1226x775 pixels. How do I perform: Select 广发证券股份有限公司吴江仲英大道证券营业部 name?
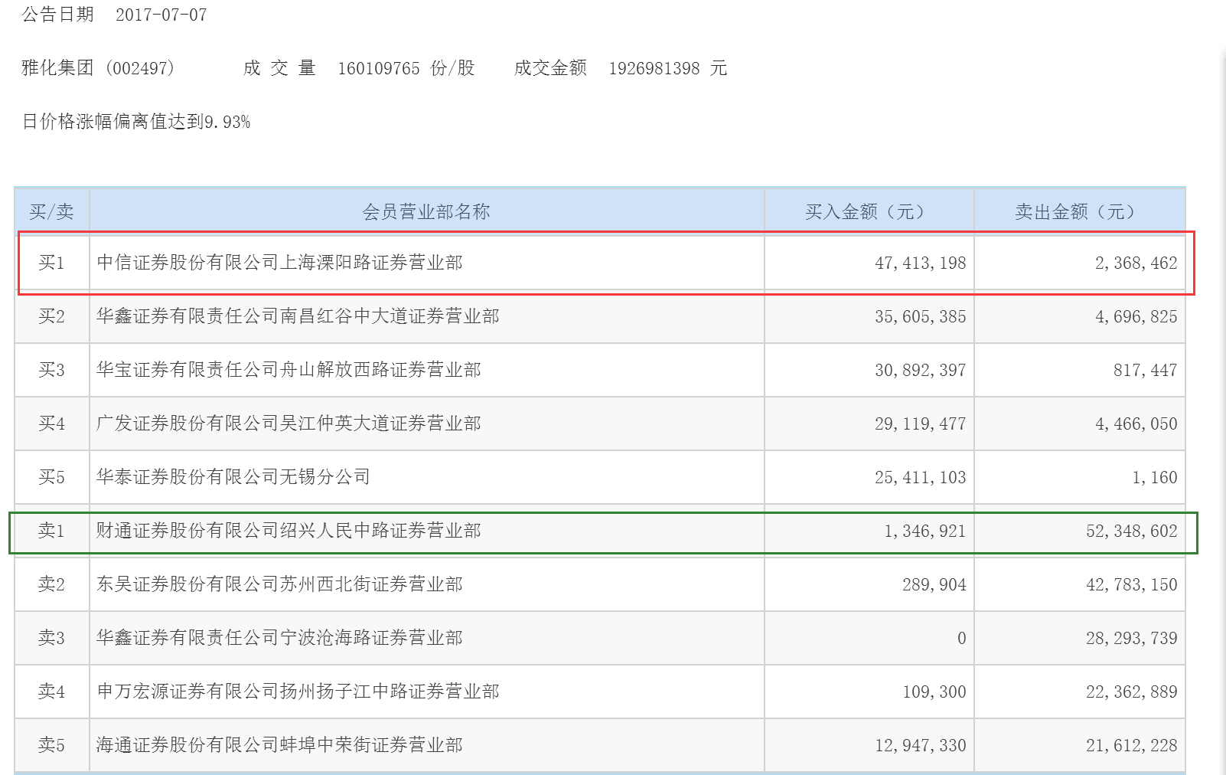[x=289, y=423]
